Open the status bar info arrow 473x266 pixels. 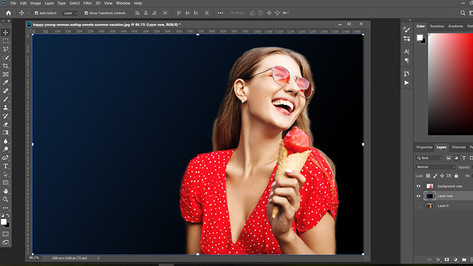[x=98, y=258]
